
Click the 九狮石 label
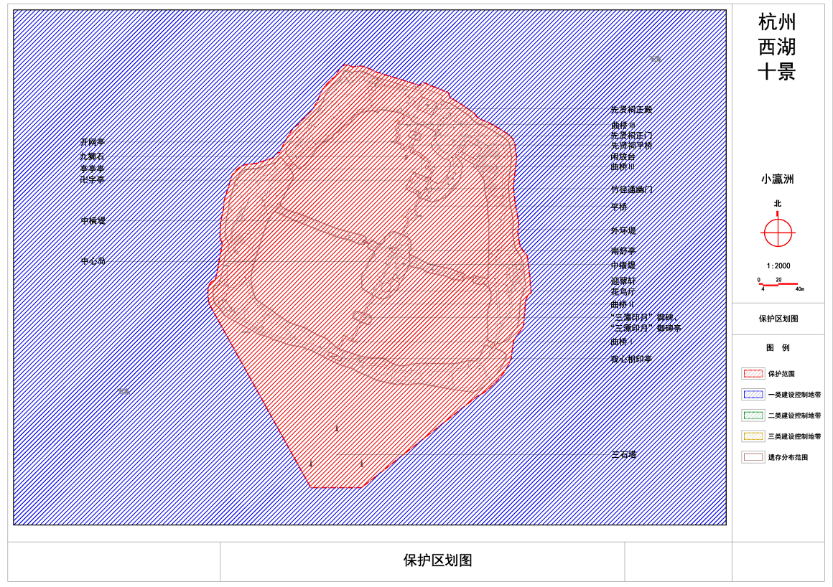[x=92, y=156]
